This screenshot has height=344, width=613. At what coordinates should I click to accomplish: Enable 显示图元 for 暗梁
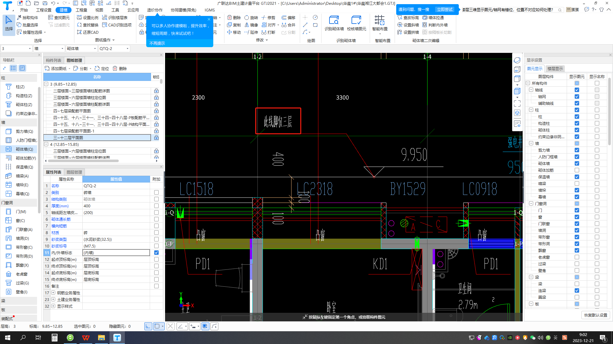[577, 183]
